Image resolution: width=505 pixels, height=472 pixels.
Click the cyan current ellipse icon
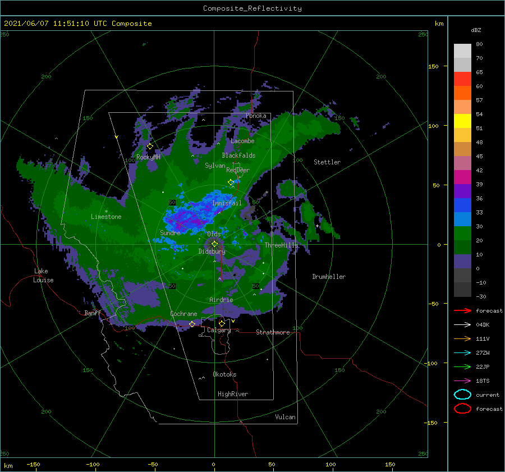click(462, 395)
